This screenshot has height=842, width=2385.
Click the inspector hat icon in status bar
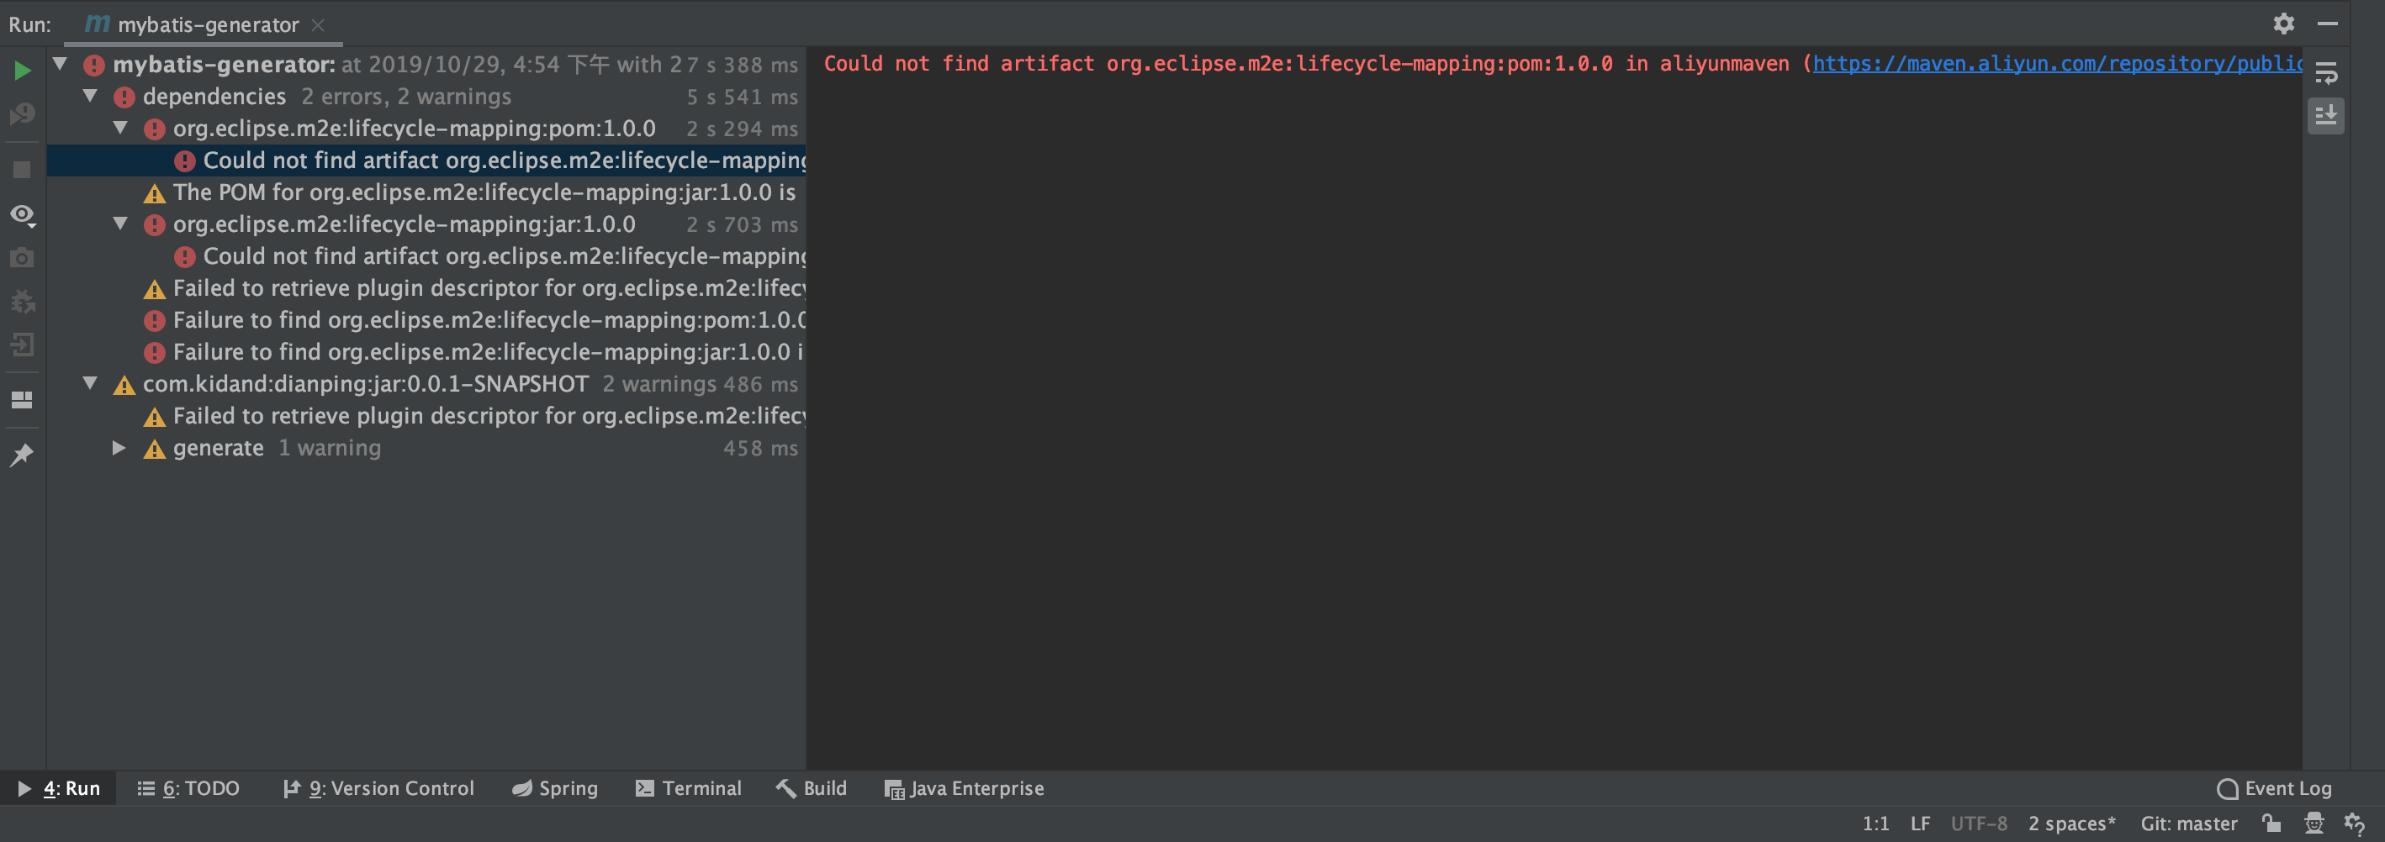(2314, 822)
